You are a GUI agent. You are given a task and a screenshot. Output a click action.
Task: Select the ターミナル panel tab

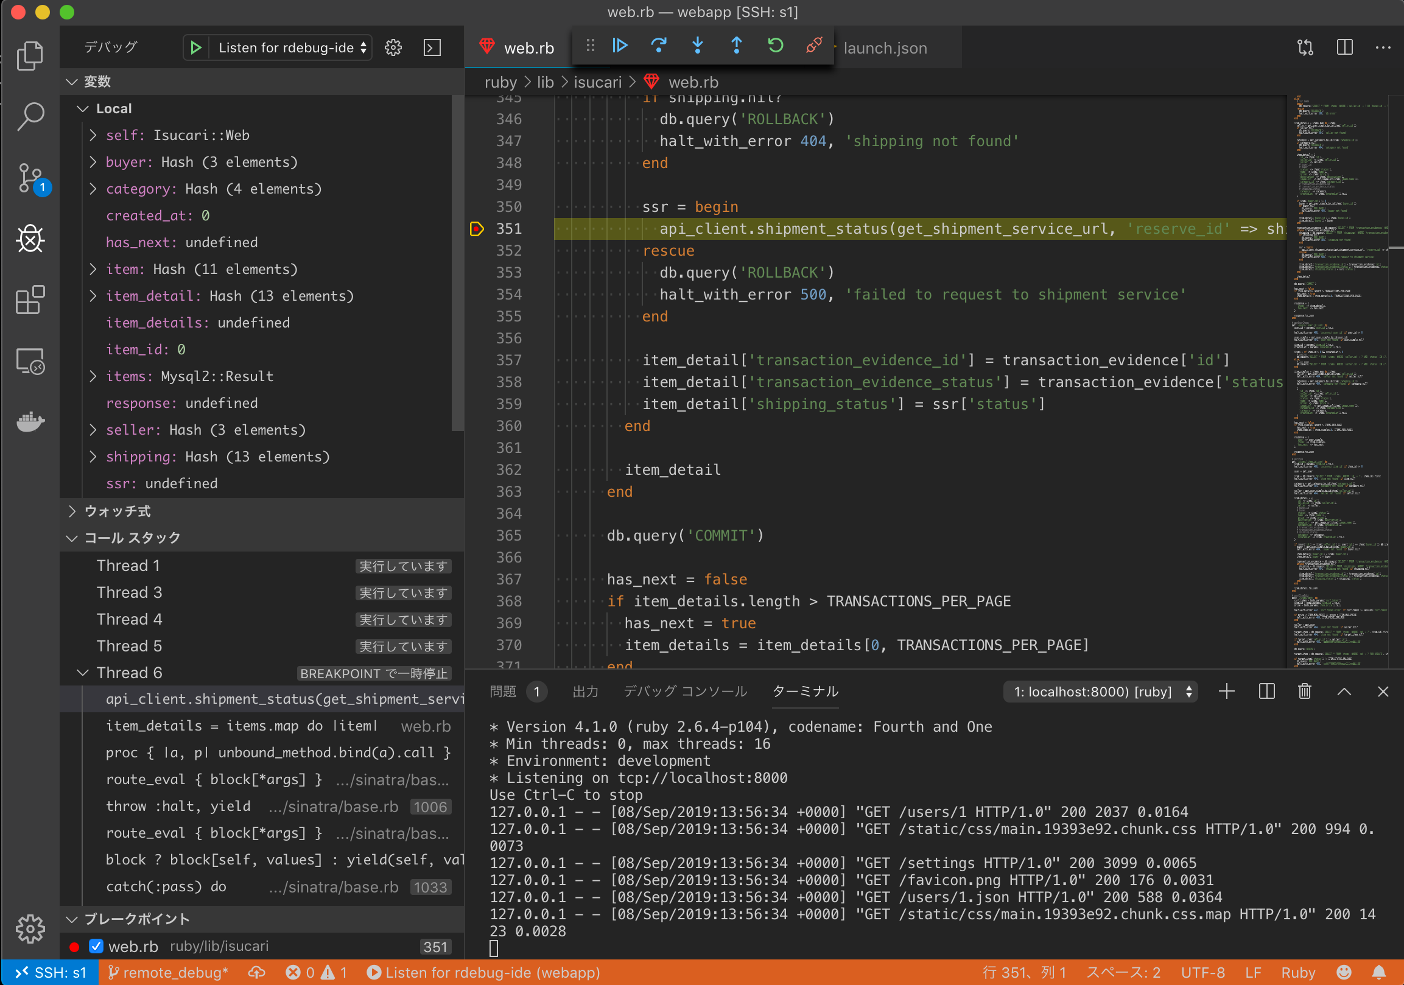click(x=805, y=692)
